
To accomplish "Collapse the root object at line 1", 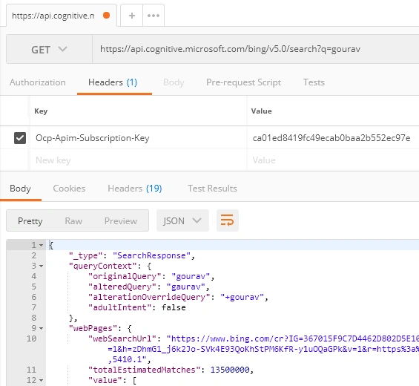I will [x=41, y=245].
